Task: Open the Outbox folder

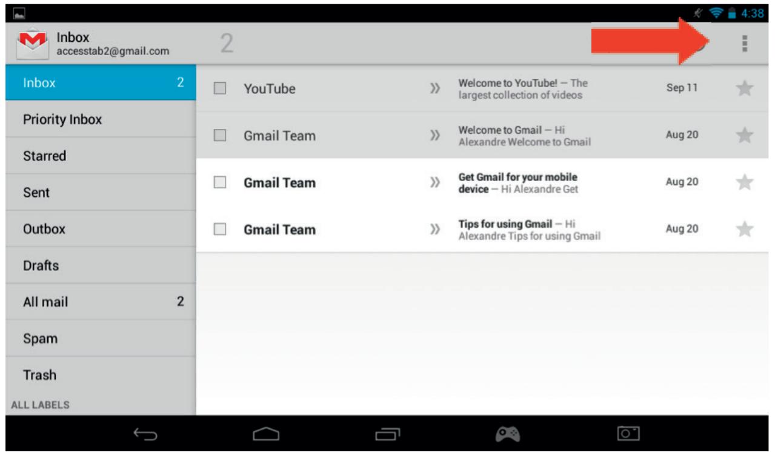Action: click(100, 229)
